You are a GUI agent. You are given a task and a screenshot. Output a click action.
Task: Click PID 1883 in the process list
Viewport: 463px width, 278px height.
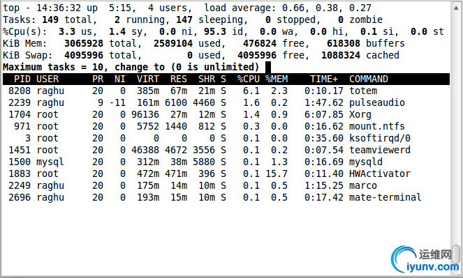pos(20,173)
